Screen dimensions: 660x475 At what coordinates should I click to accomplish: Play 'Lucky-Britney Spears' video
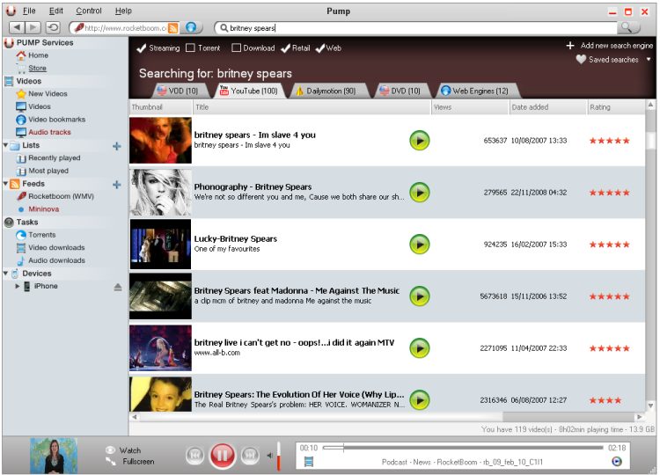[x=419, y=244]
